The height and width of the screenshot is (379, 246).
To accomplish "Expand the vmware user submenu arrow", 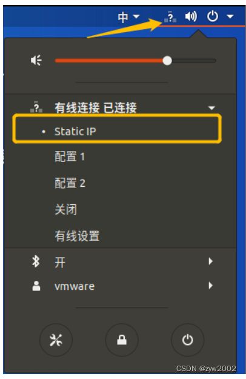I will point(210,286).
